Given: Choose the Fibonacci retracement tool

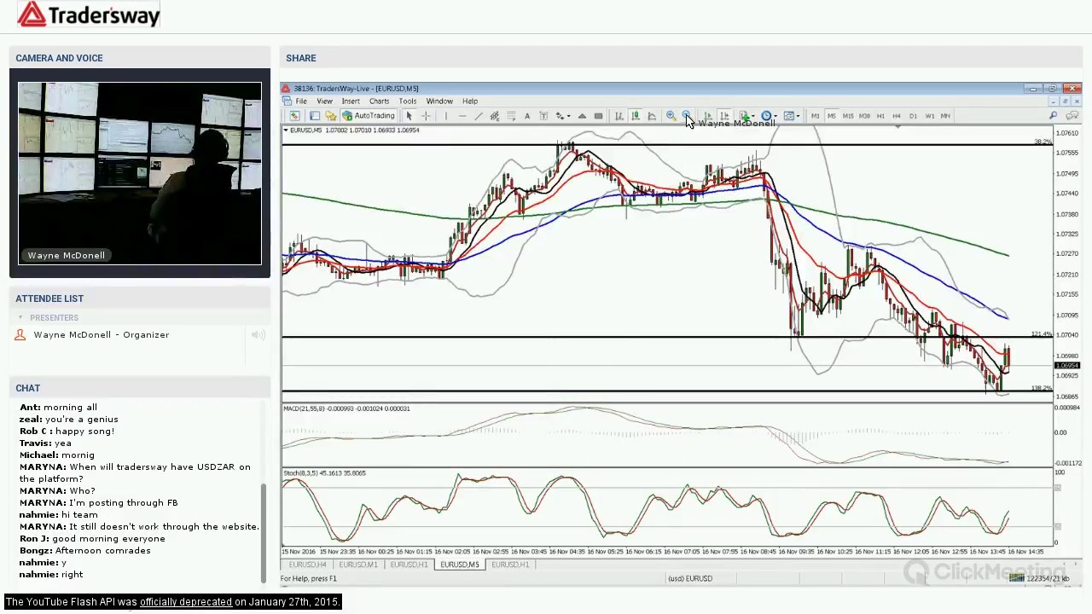Looking at the screenshot, I should pos(511,115).
